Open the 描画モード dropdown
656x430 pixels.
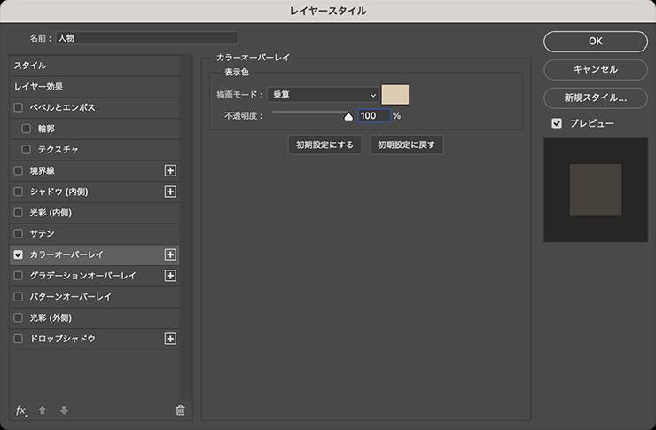tap(324, 95)
